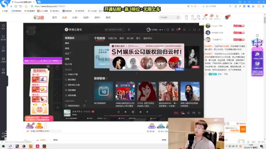Go to the previous track
This screenshot has height=149, width=266.
(x=125, y=112)
